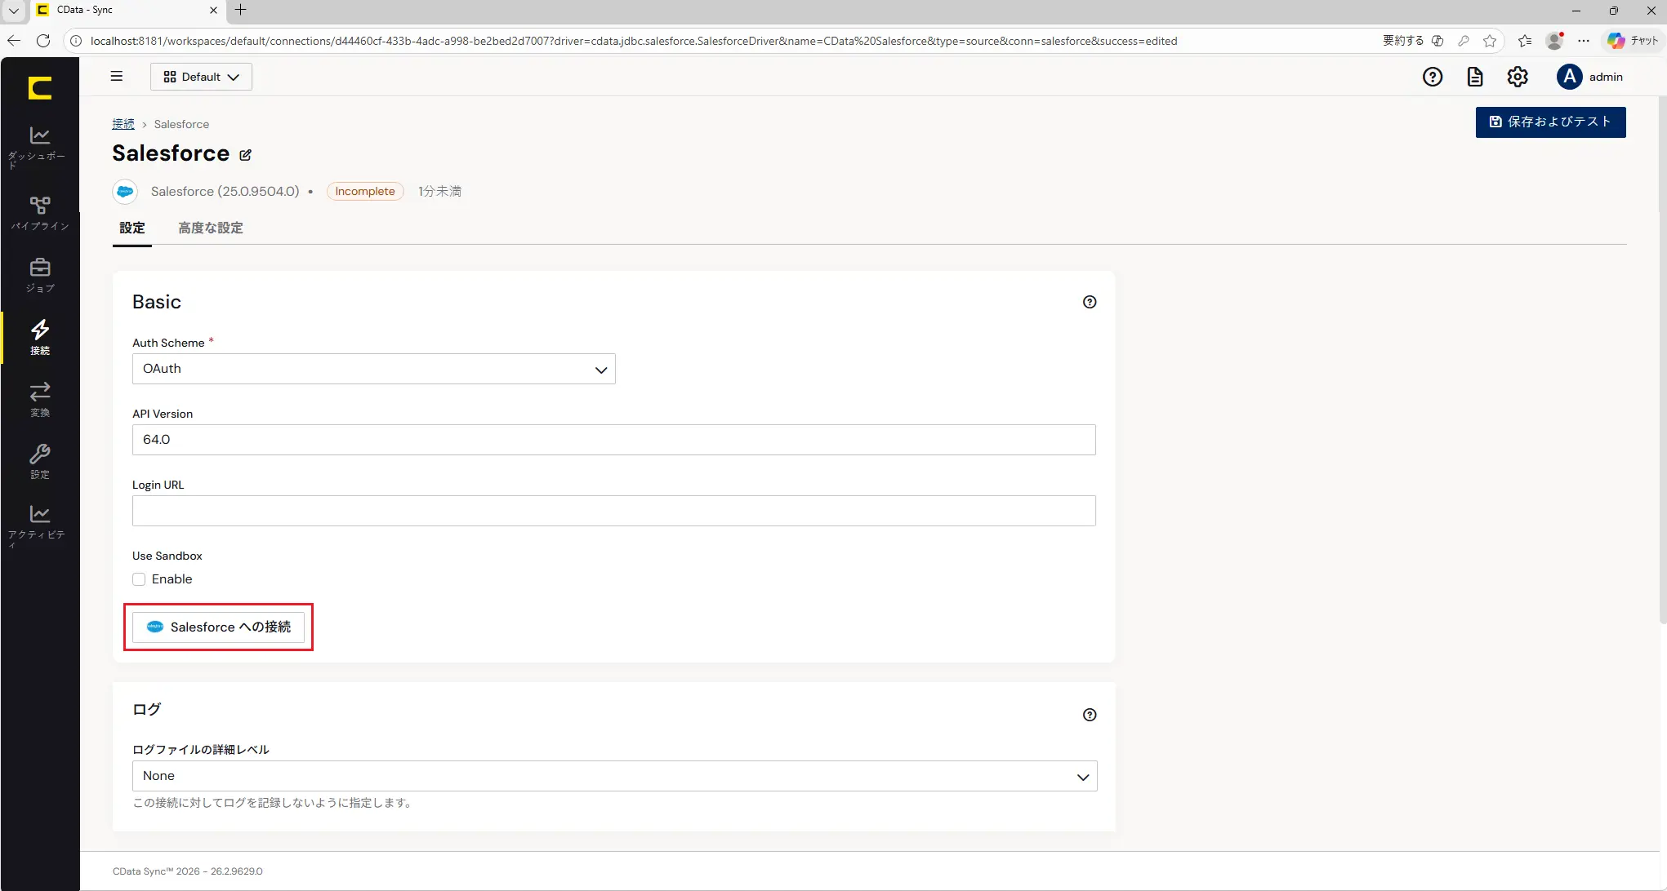Open the Dashboard (ダッシュボード) sidebar icon

[39, 147]
